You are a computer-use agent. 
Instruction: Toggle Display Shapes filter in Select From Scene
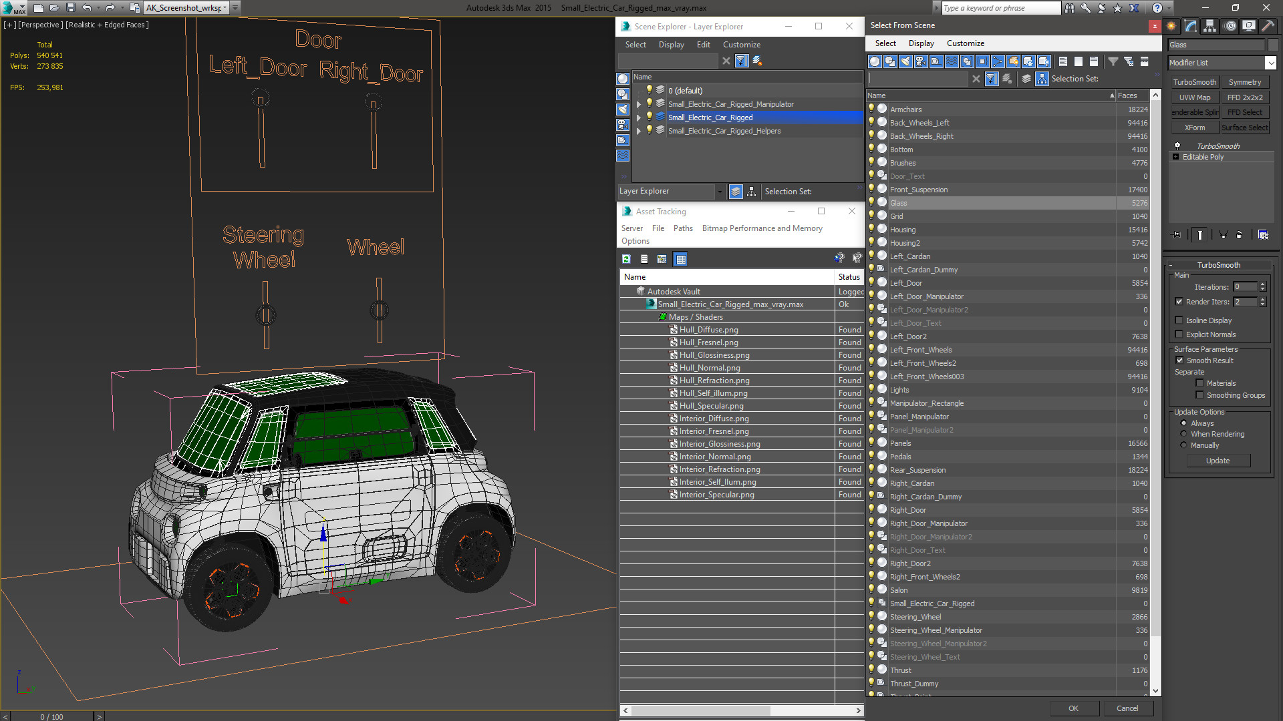(x=890, y=61)
